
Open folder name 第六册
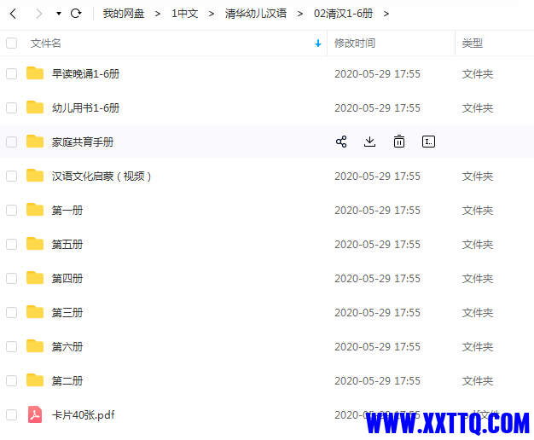(x=67, y=346)
